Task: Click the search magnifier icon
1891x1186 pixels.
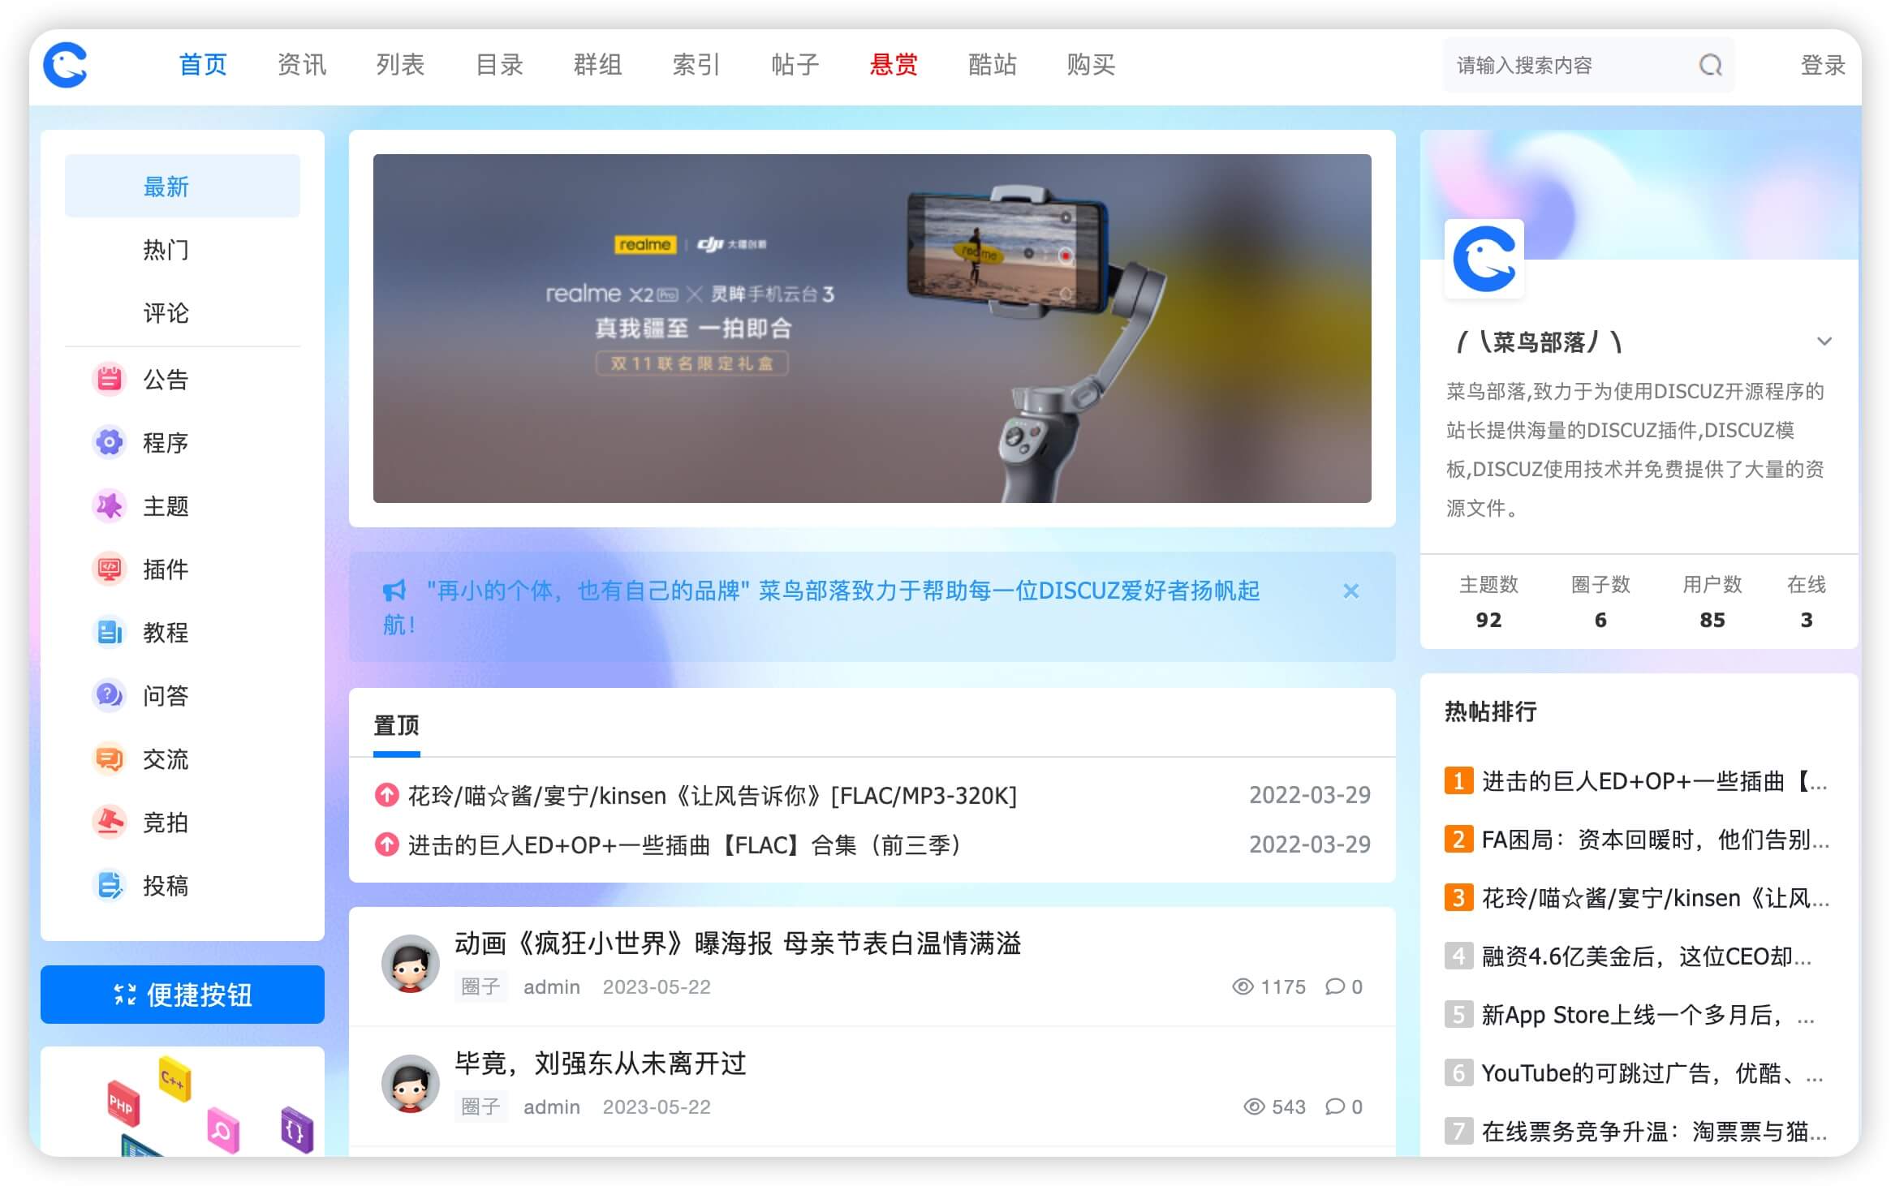Action: (1710, 65)
